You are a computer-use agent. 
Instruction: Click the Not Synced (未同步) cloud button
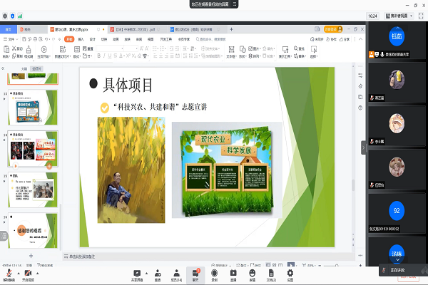[x=317, y=39]
